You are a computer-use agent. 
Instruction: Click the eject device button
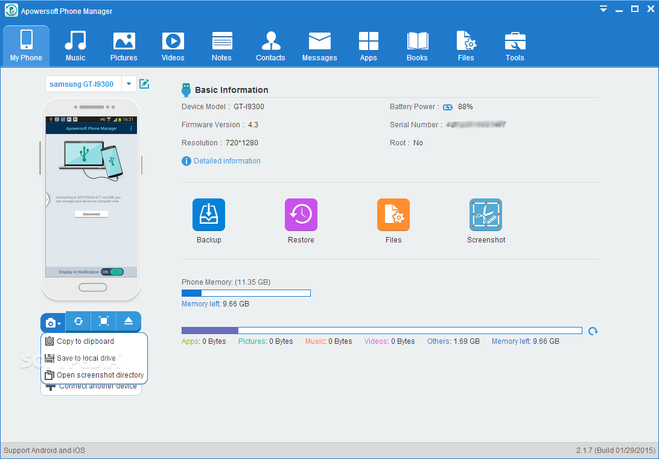[x=129, y=321]
